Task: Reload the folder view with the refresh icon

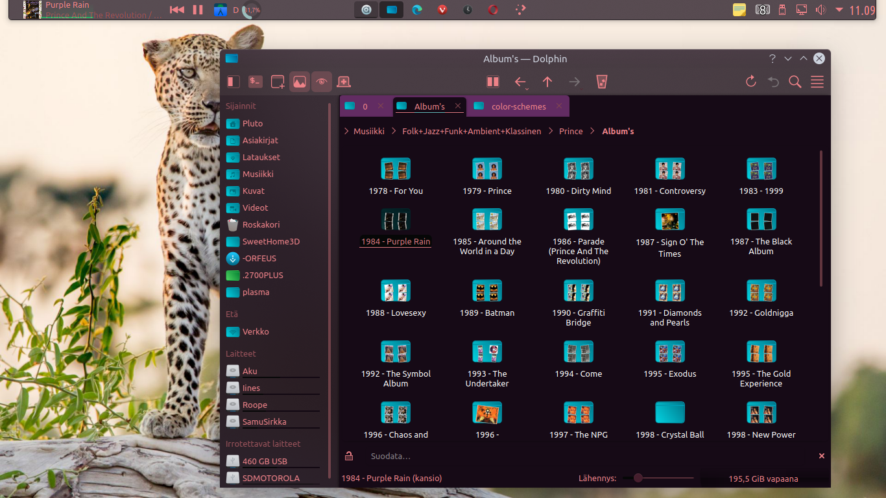Action: tap(750, 82)
